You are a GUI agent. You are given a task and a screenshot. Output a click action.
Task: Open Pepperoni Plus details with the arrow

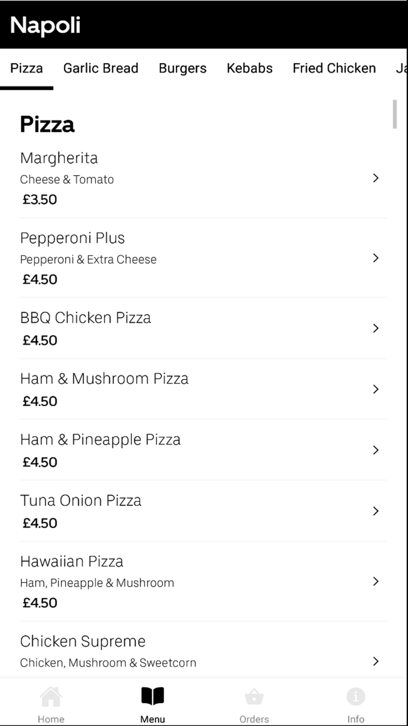[375, 258]
